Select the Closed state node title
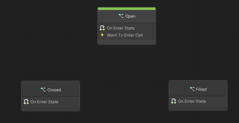 click(x=54, y=90)
